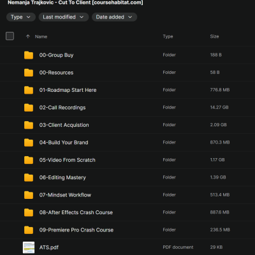Open the Date added filter dropdown
This screenshot has height=255, width=255.
[114, 17]
